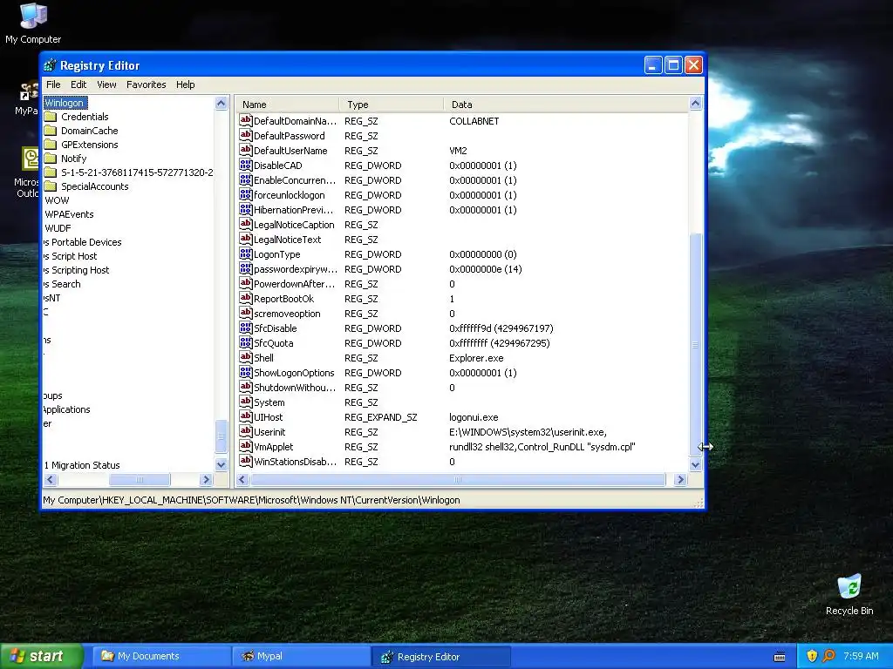Open the Edit menu
The width and height of the screenshot is (893, 669).
[x=78, y=84]
